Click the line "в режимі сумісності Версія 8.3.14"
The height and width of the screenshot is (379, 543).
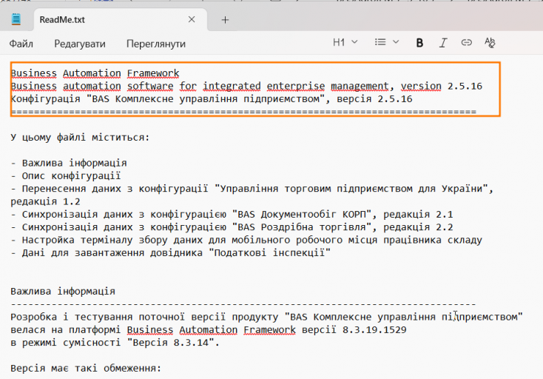(x=115, y=343)
